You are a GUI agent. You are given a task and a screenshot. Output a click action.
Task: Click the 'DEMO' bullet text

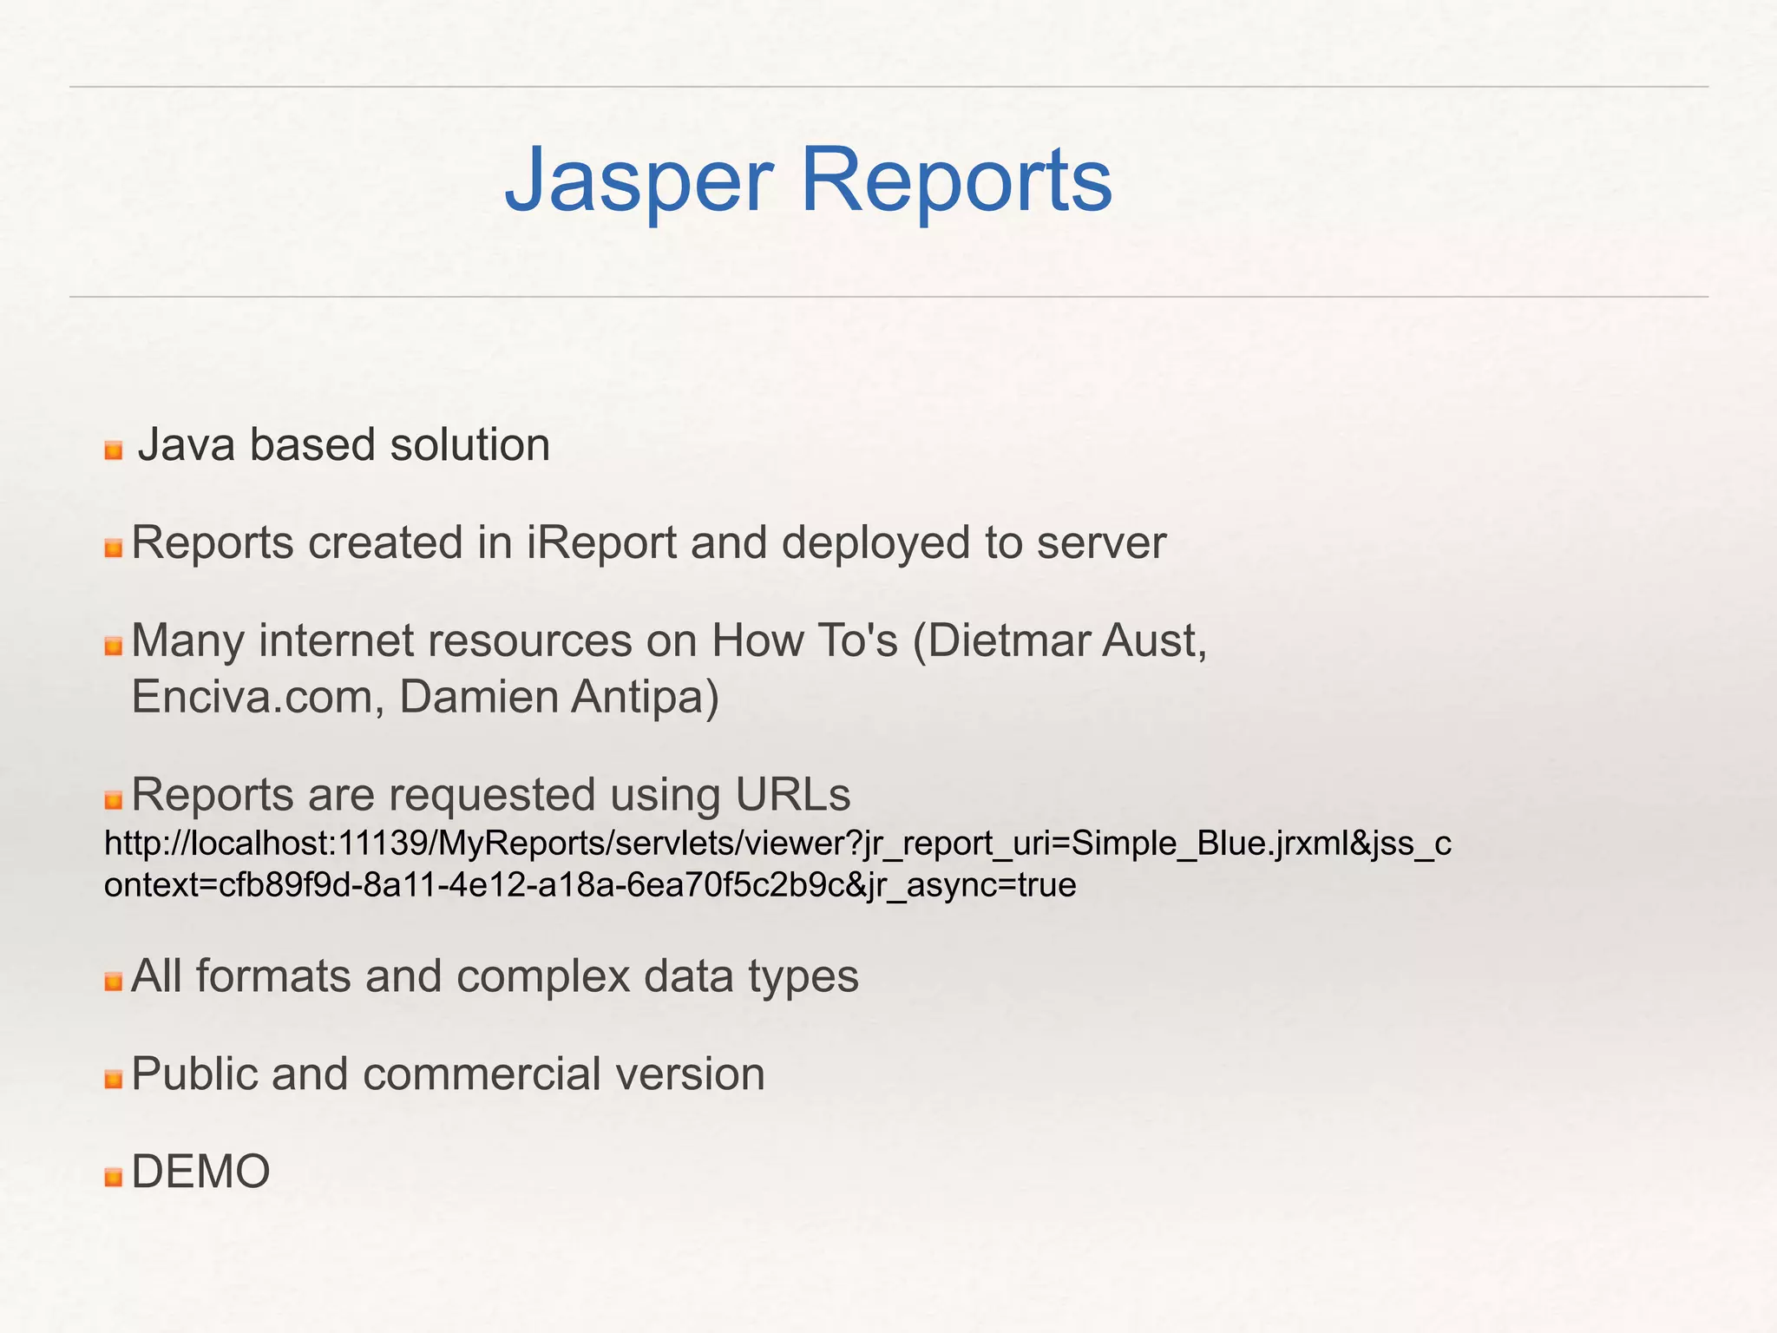(200, 1172)
